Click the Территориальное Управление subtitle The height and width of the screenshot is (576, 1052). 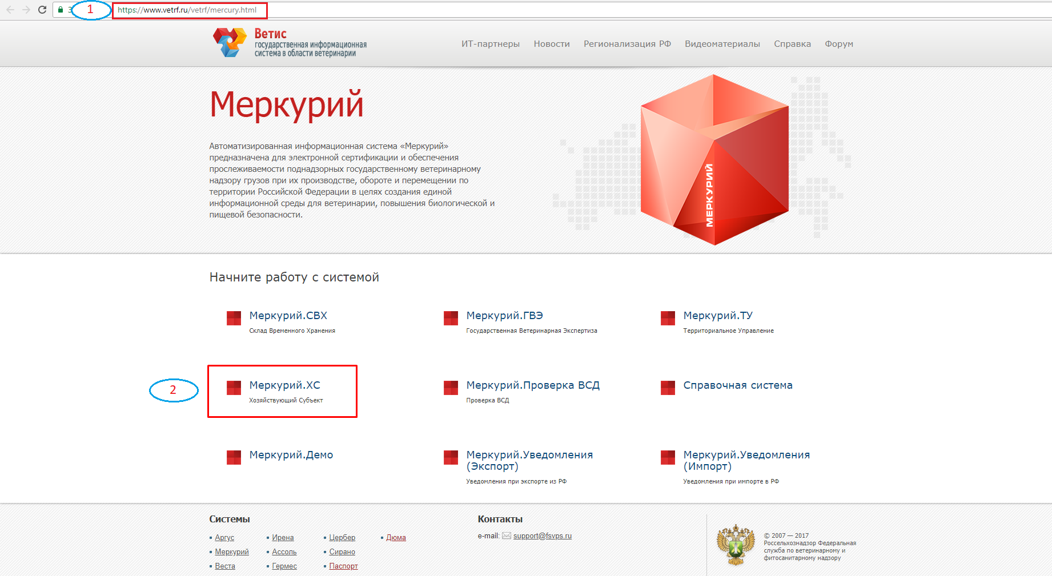pyautogui.click(x=729, y=331)
